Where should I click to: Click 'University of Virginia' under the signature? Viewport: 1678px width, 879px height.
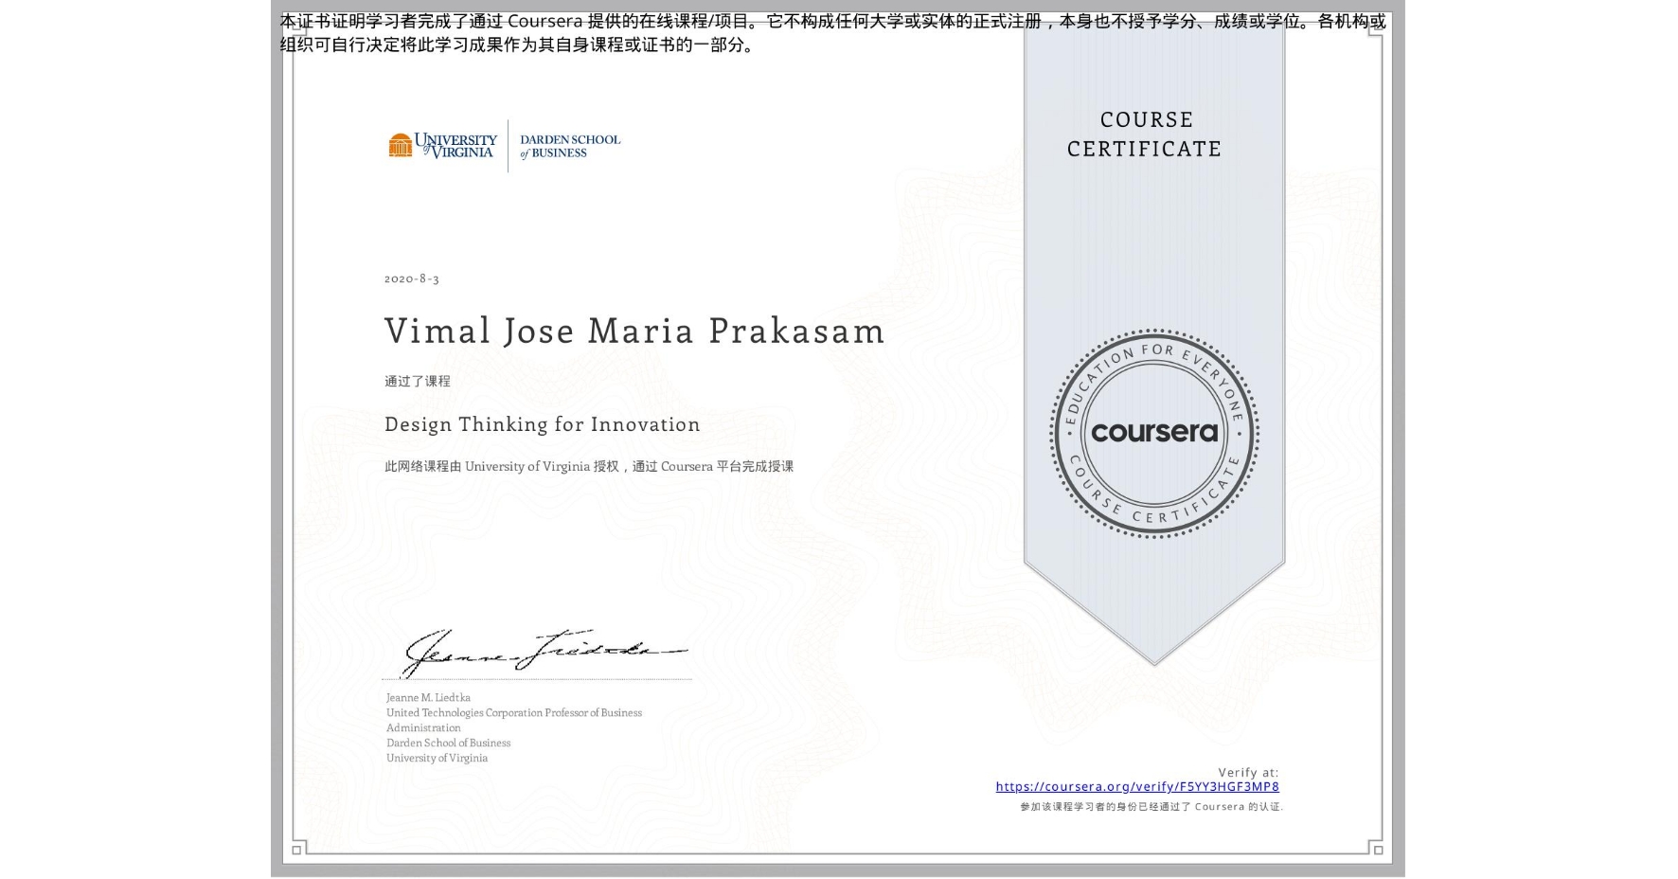(437, 758)
